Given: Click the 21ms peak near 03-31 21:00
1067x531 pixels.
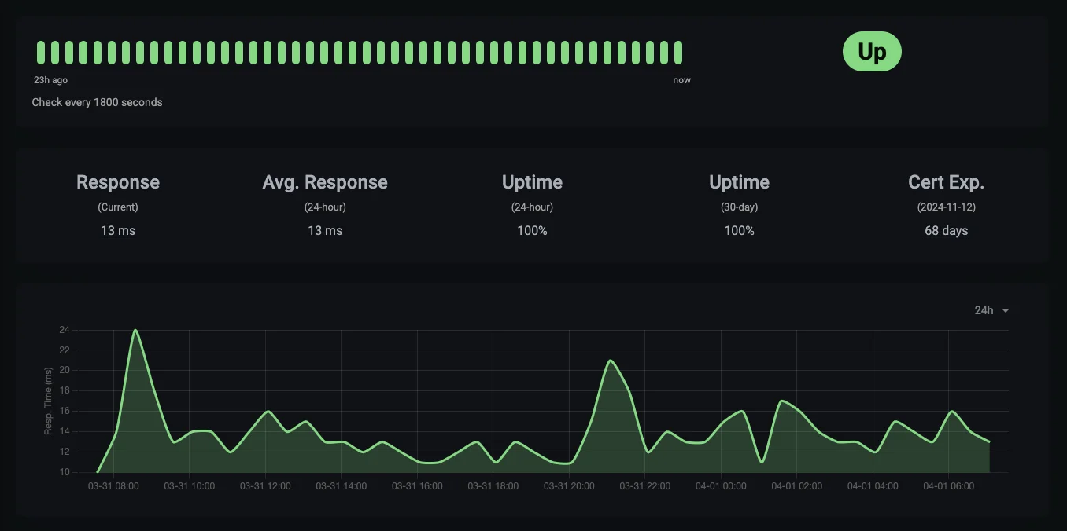Looking at the screenshot, I should point(612,361).
